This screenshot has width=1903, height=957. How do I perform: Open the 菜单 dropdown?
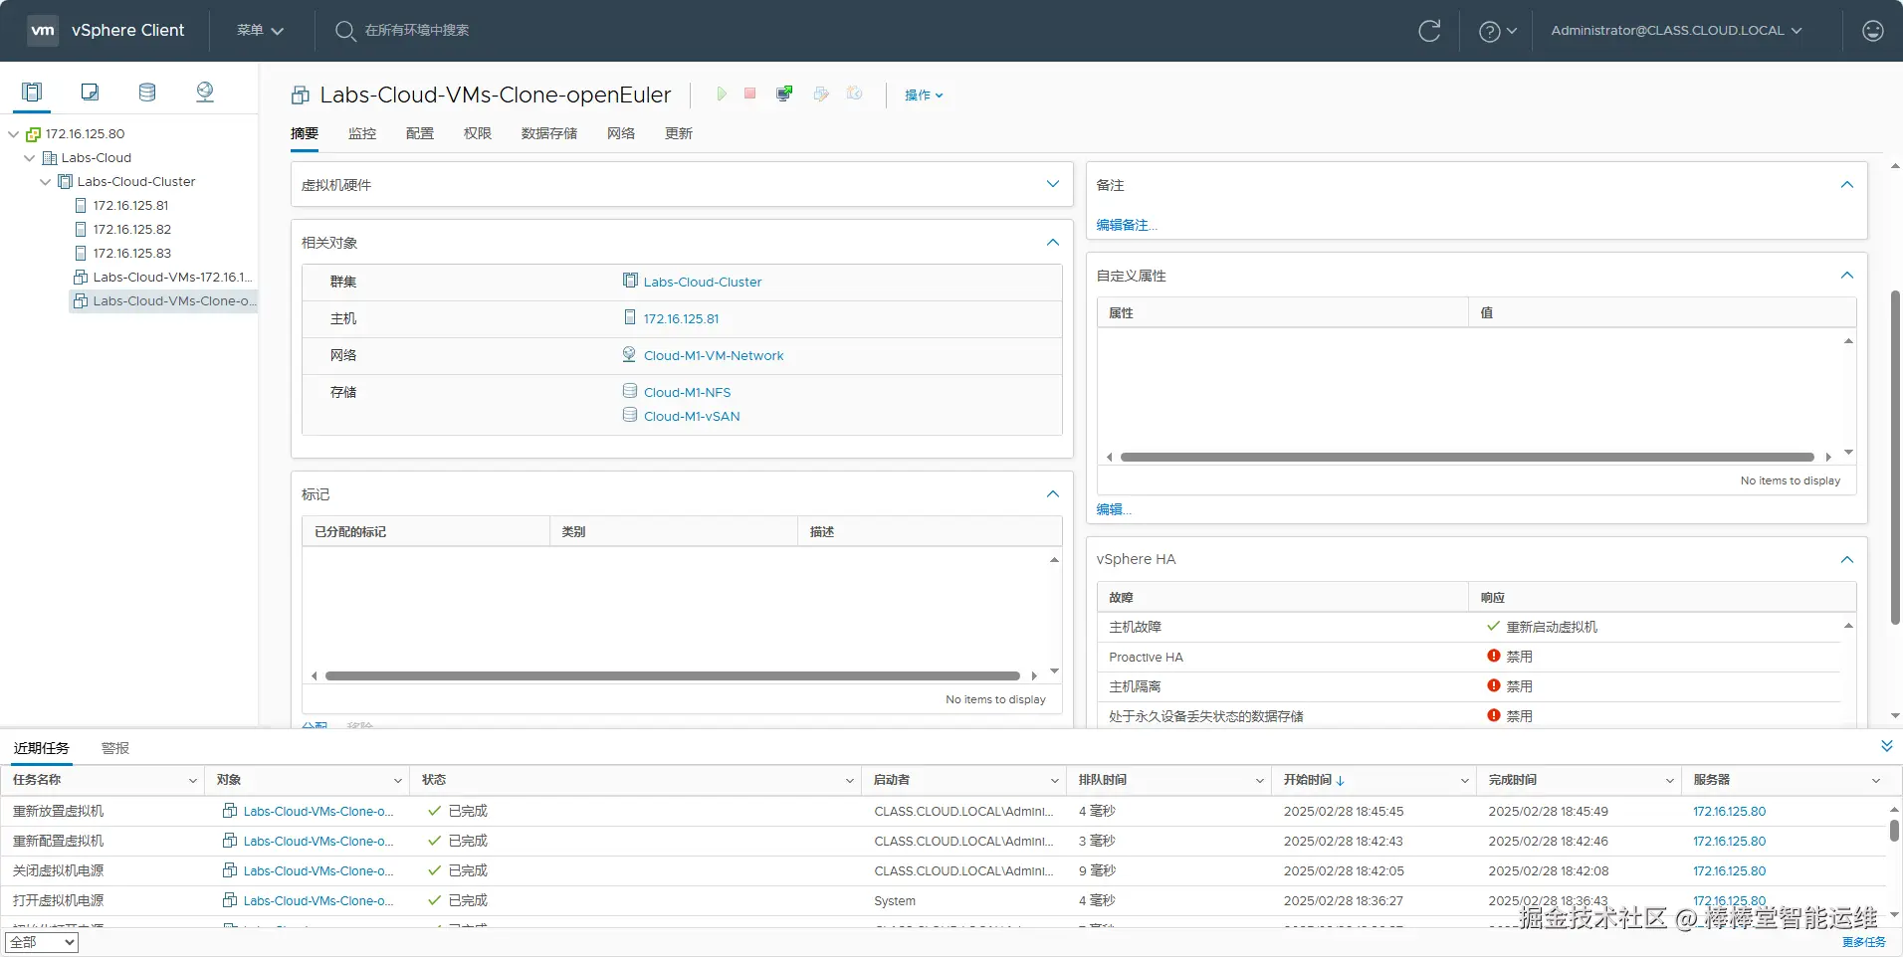[261, 31]
